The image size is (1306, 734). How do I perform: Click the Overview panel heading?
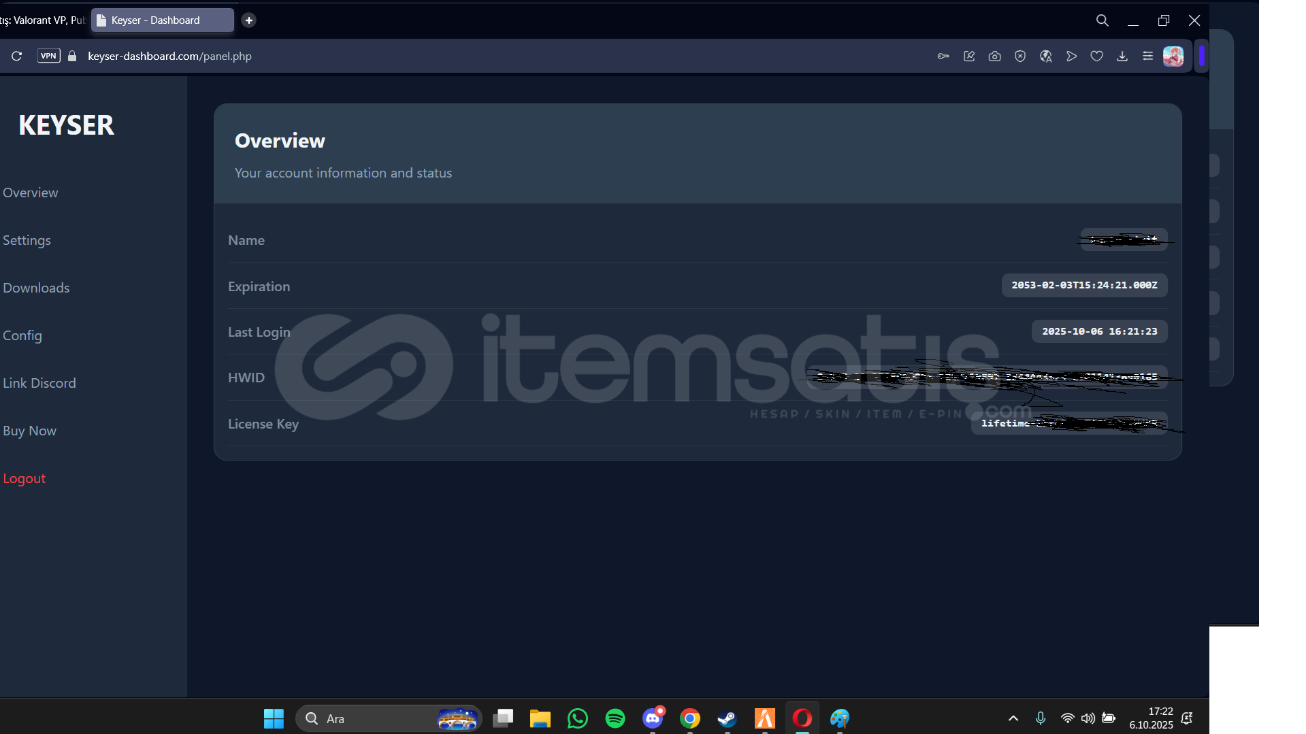[x=280, y=141]
